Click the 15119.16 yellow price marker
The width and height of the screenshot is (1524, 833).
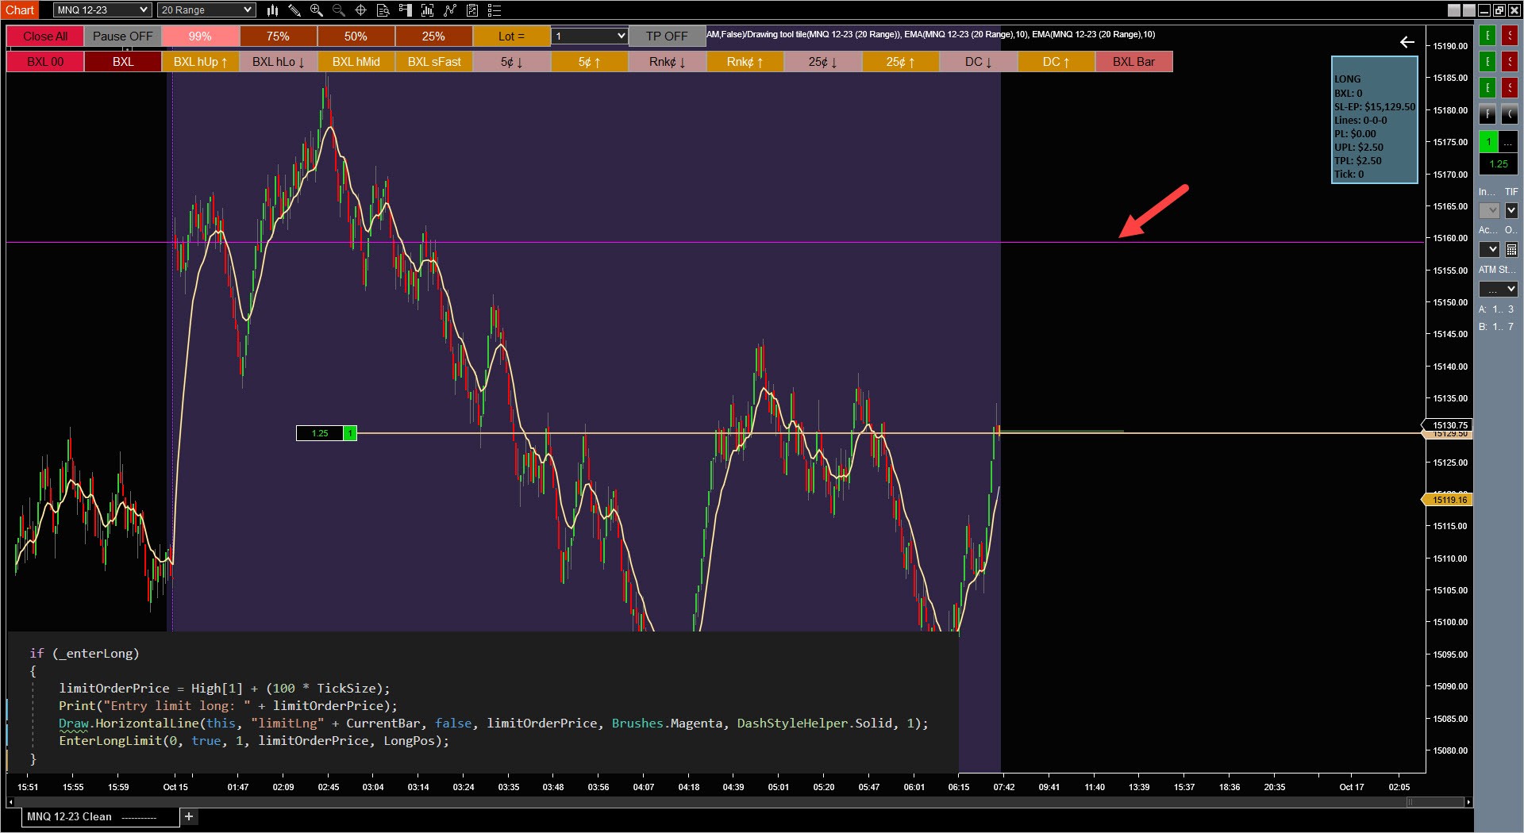tap(1447, 500)
